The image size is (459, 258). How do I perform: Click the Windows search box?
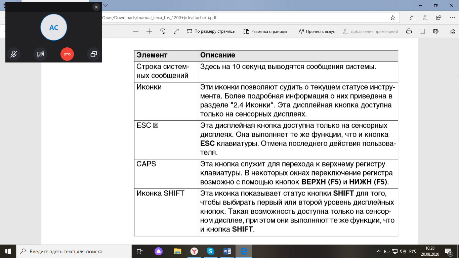[74, 251]
